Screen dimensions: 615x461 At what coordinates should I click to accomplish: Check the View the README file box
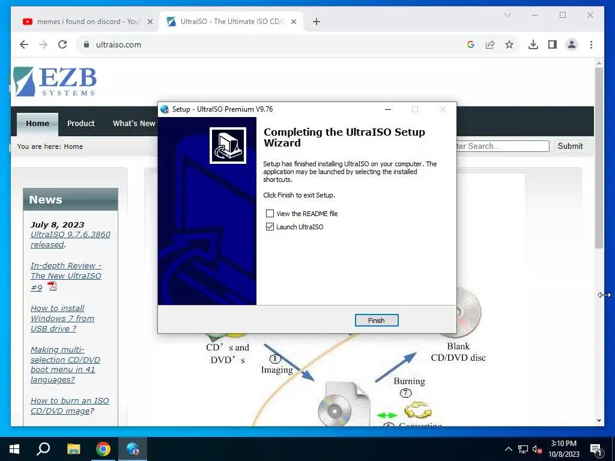pos(270,213)
